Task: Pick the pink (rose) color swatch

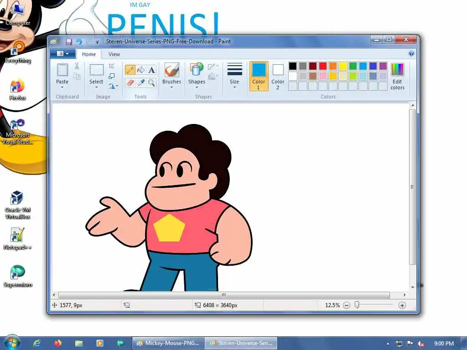Action: point(323,76)
